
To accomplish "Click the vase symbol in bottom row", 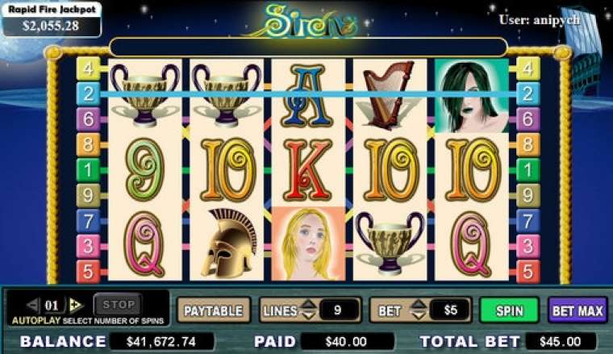I will (390, 242).
